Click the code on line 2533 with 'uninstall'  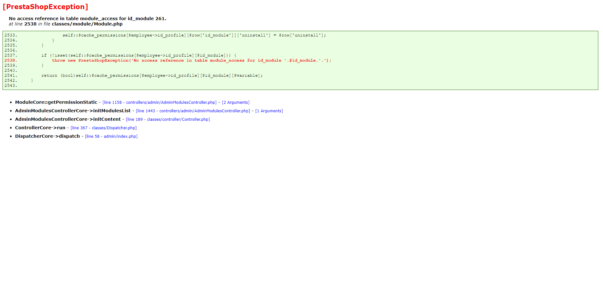(194, 35)
